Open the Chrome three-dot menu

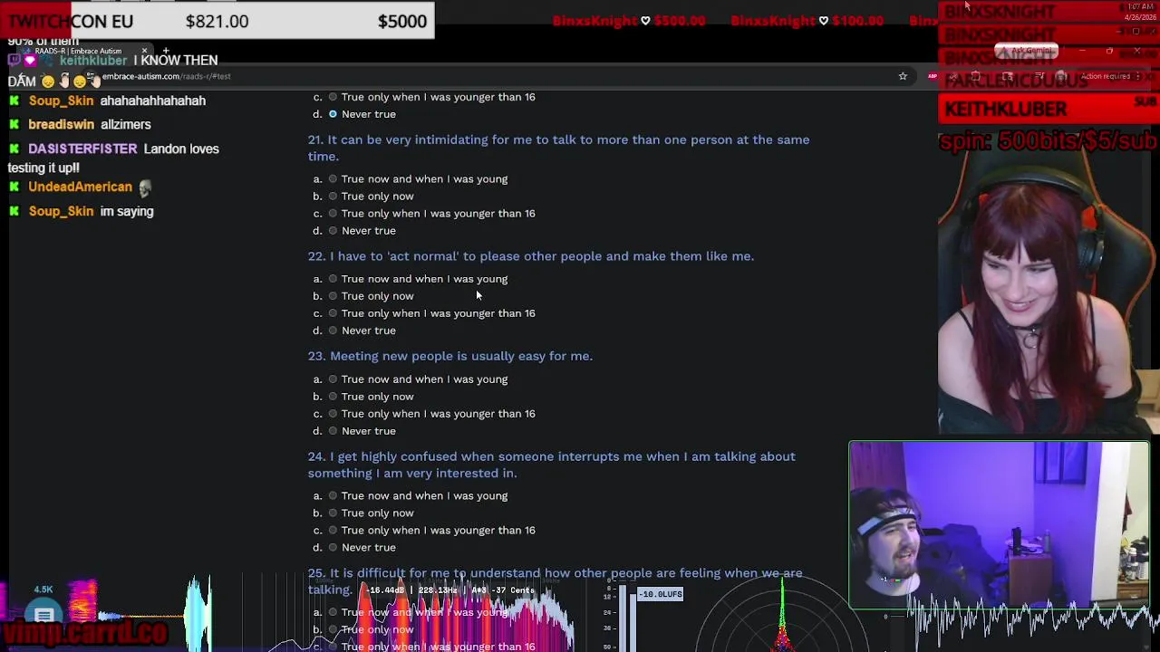tap(1136, 76)
